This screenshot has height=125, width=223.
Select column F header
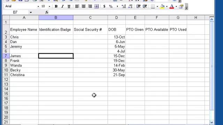[157, 18]
